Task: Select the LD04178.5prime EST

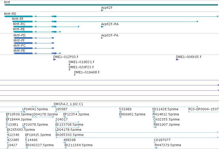Action: 68,130
